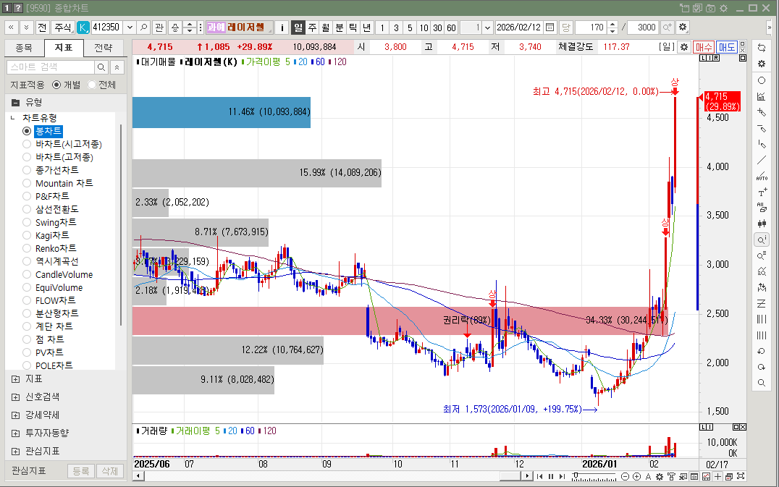Click the stock info 'i' button
This screenshot has width=779, height=487.
coord(282,27)
